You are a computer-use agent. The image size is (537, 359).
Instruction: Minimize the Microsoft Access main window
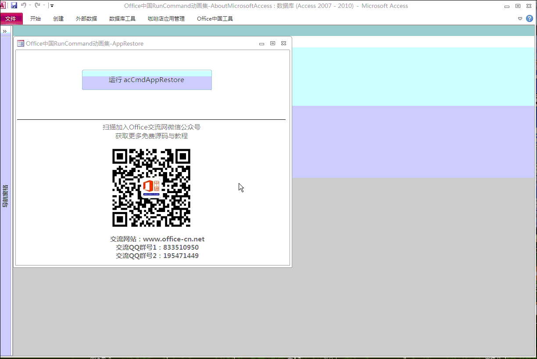(x=507, y=6)
